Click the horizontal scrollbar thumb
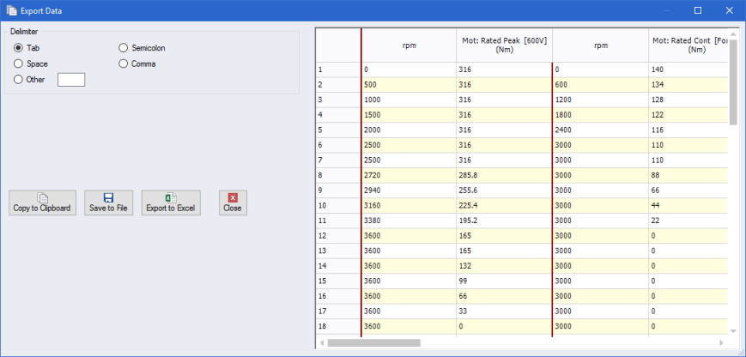The width and height of the screenshot is (746, 357). click(x=373, y=342)
